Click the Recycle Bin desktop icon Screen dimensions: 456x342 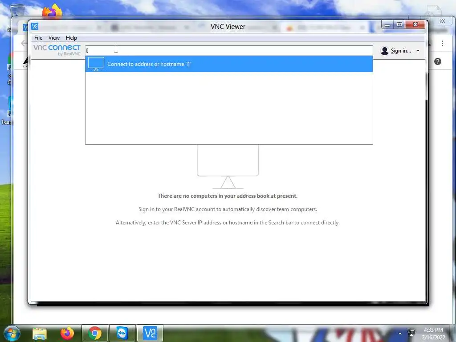coord(17,10)
